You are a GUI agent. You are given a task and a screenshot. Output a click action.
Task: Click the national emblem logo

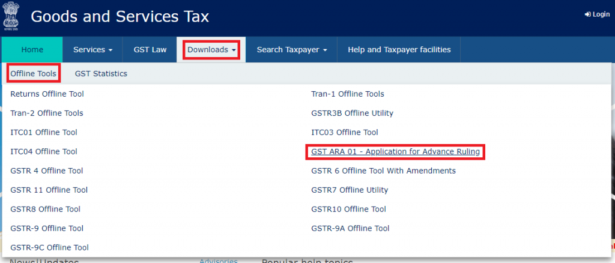pos(11,16)
